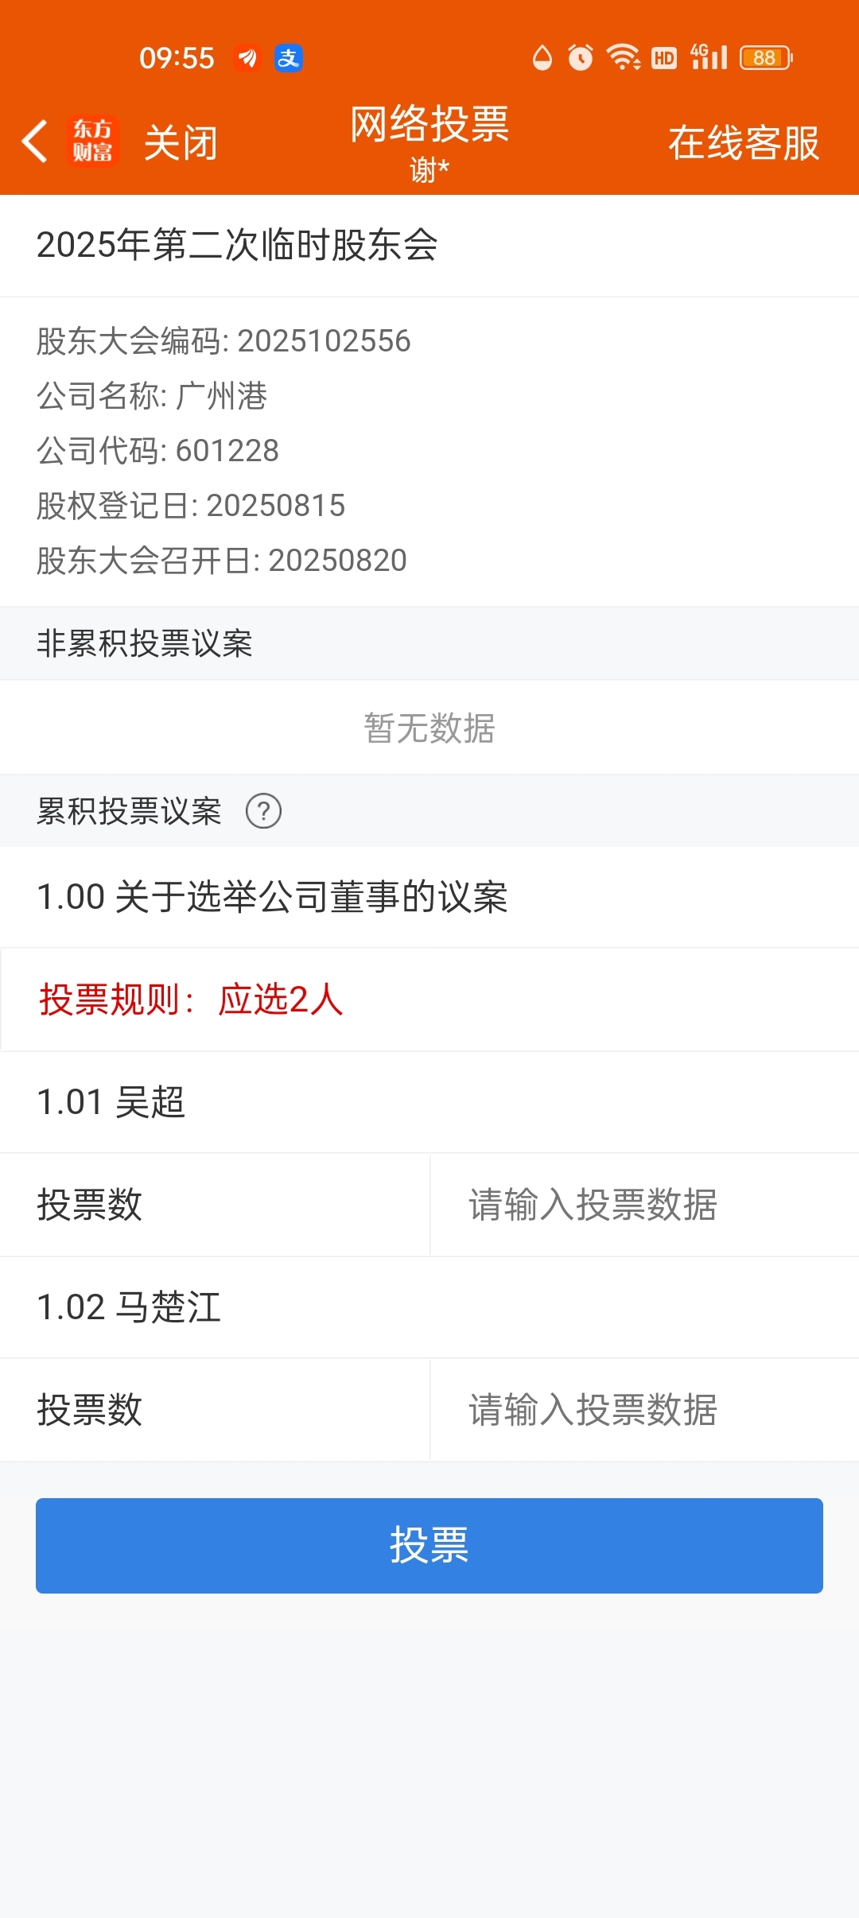Tap the Wi-Fi signal status icon
859x1918 pixels.
click(x=623, y=58)
